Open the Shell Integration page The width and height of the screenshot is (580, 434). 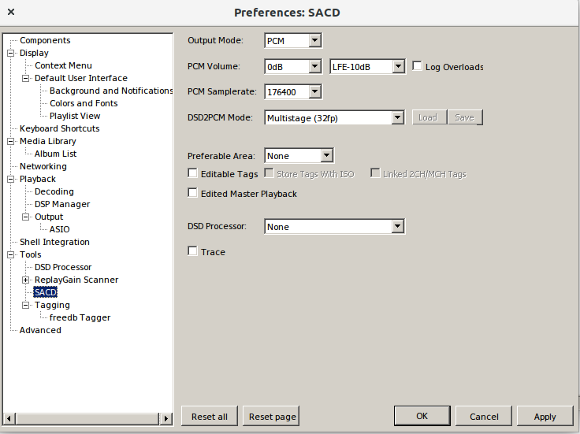pos(54,242)
